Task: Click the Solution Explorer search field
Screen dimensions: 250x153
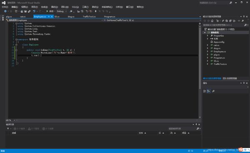Action: (224, 25)
